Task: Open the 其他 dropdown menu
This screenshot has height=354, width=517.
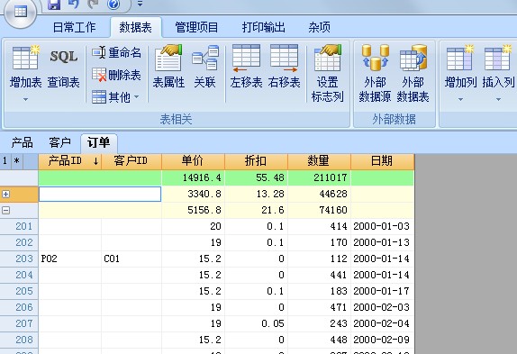Action: coord(115,97)
